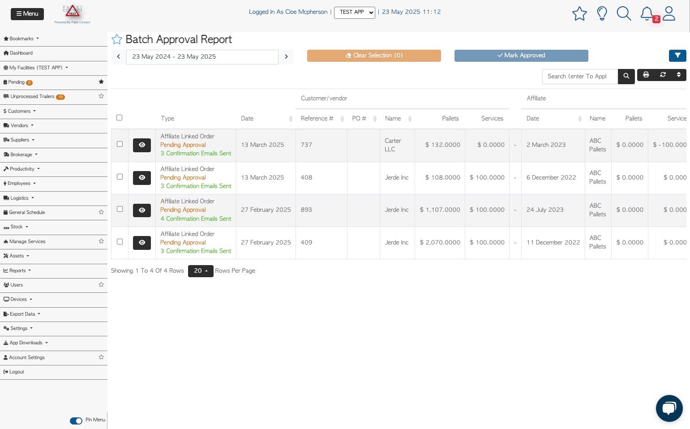Expand the Vendors menu
The image size is (690, 429).
click(x=54, y=126)
